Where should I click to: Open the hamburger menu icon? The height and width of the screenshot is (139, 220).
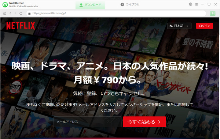197,4
